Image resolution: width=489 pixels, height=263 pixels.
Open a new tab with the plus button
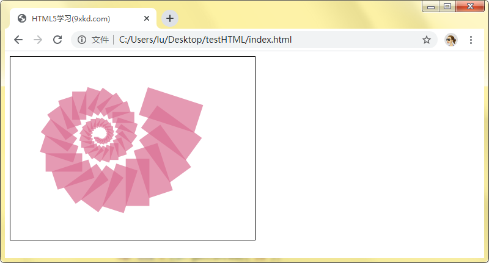click(169, 18)
